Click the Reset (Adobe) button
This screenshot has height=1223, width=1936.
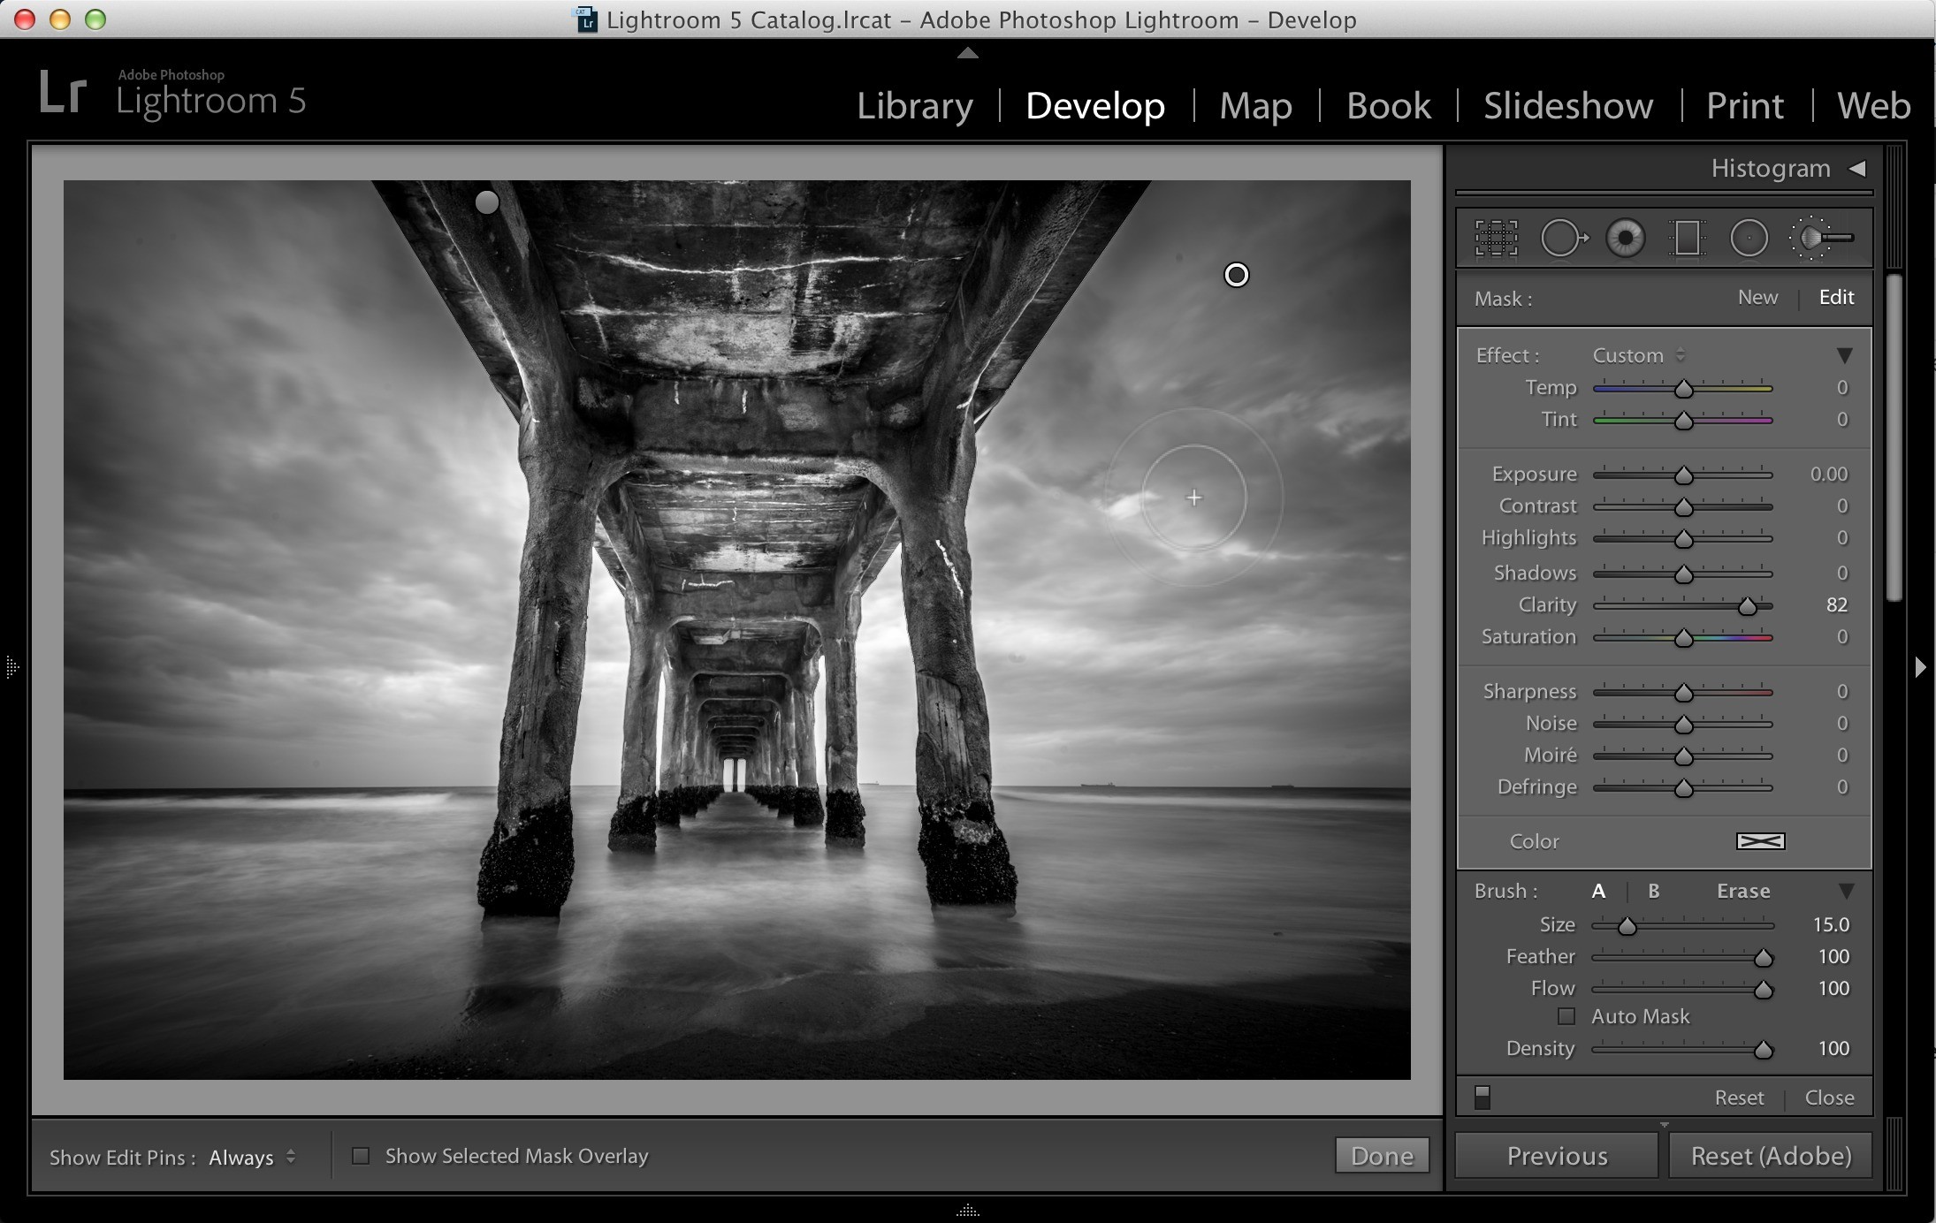1771,1156
